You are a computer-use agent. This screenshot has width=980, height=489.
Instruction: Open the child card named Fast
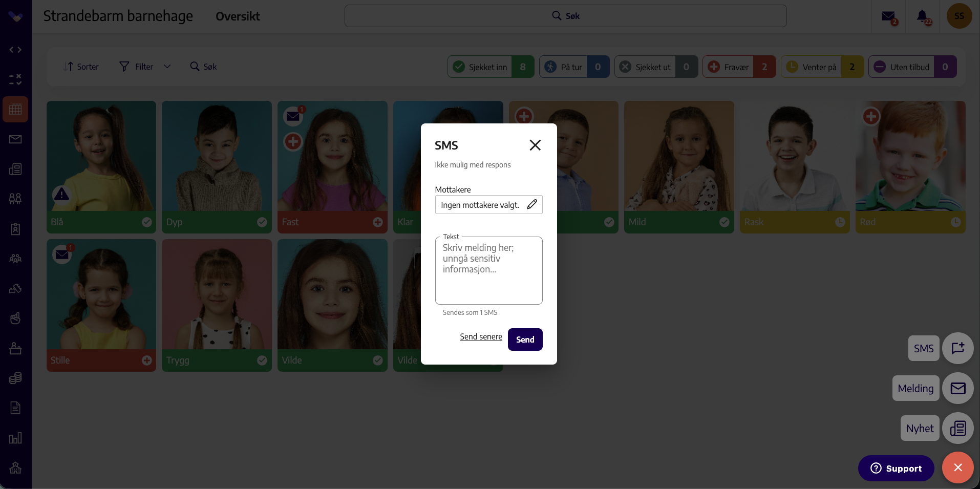(332, 167)
